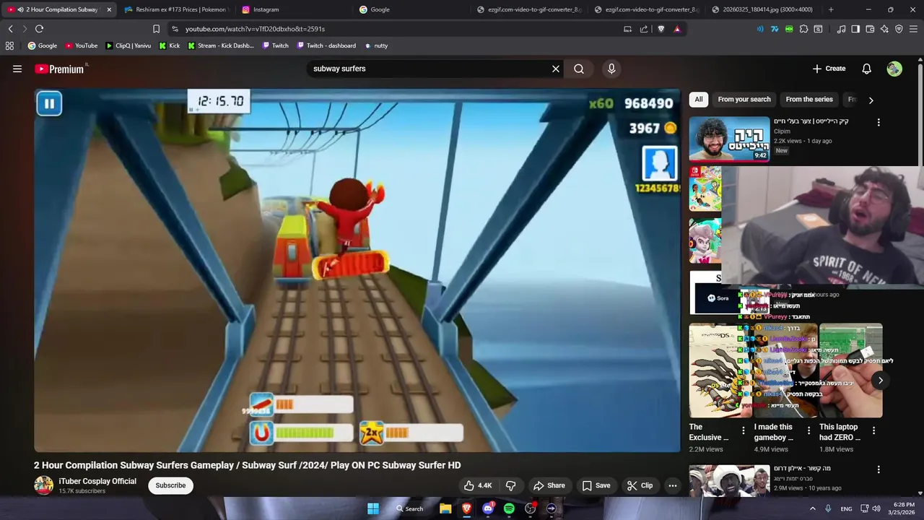Open the iTuber Cosplay Official channel name
The height and width of the screenshot is (520, 924).
click(97, 481)
